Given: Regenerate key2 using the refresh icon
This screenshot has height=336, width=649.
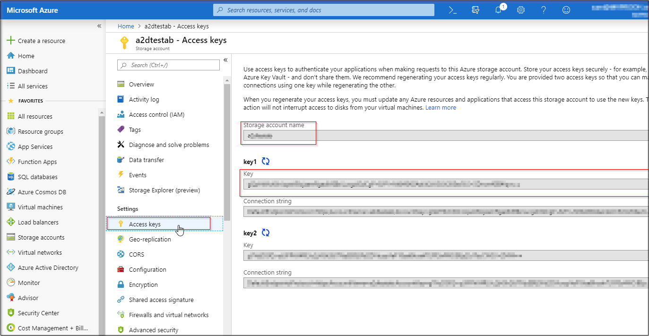Looking at the screenshot, I should pyautogui.click(x=266, y=233).
